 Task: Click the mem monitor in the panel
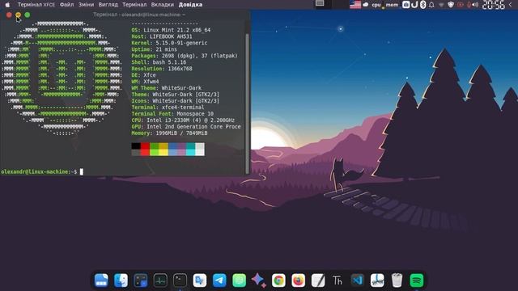(392, 5)
